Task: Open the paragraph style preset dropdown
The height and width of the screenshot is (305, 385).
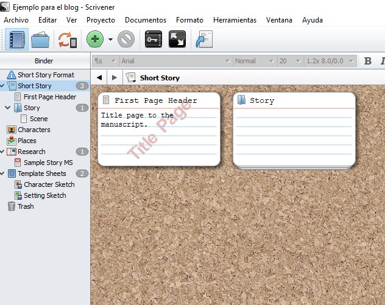Action: tap(105, 61)
